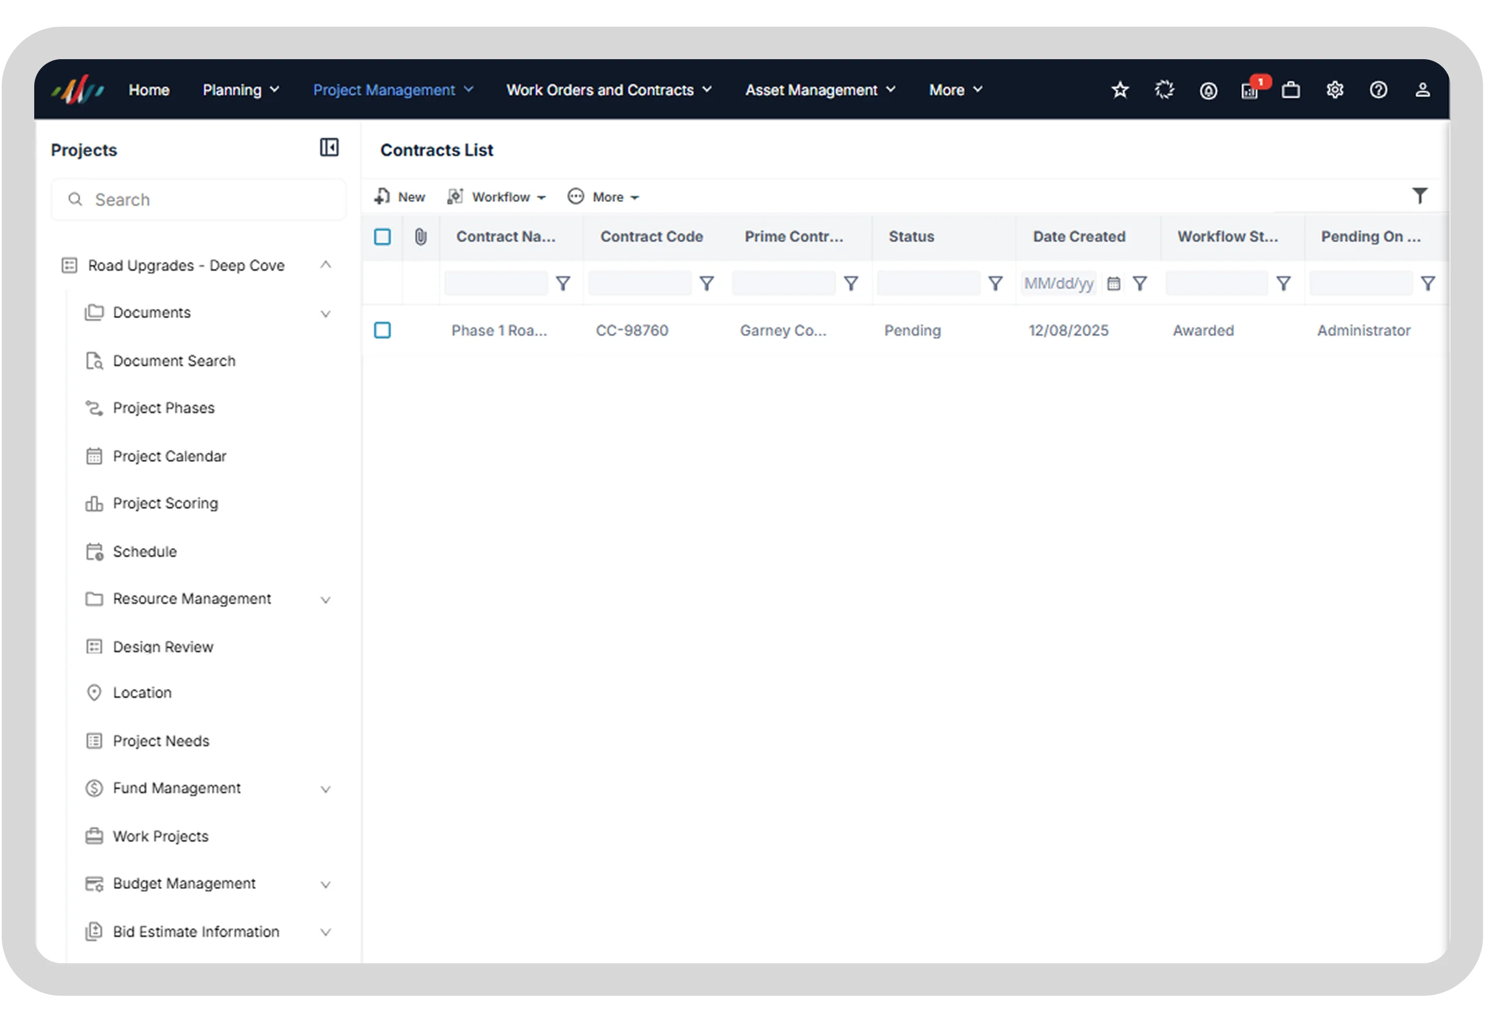Click the circular refresh icon in top bar

[1164, 90]
